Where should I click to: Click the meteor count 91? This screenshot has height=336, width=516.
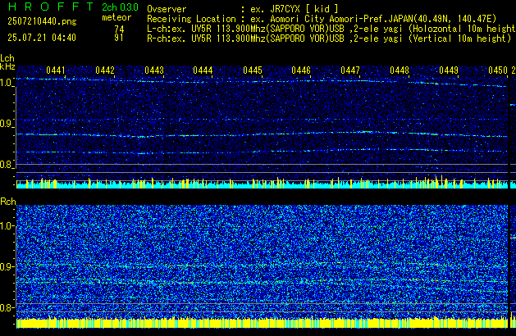point(119,38)
